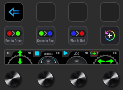Click the 1/3 page indicator
This screenshot has width=123, height=90.
9,53
